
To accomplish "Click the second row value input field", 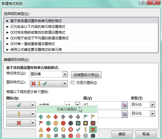I will [x=110, y=114].
